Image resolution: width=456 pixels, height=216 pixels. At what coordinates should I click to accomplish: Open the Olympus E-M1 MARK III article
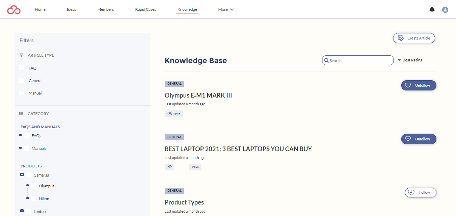coord(198,96)
